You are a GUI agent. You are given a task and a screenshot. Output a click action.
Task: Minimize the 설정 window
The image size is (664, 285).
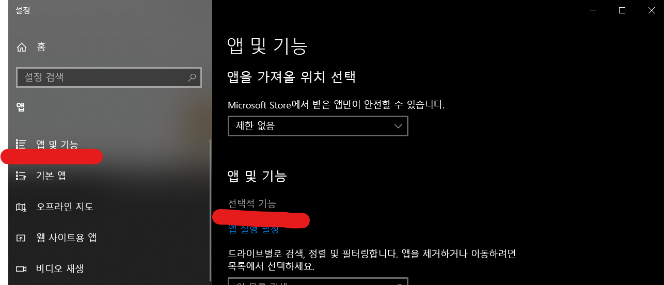tap(593, 10)
